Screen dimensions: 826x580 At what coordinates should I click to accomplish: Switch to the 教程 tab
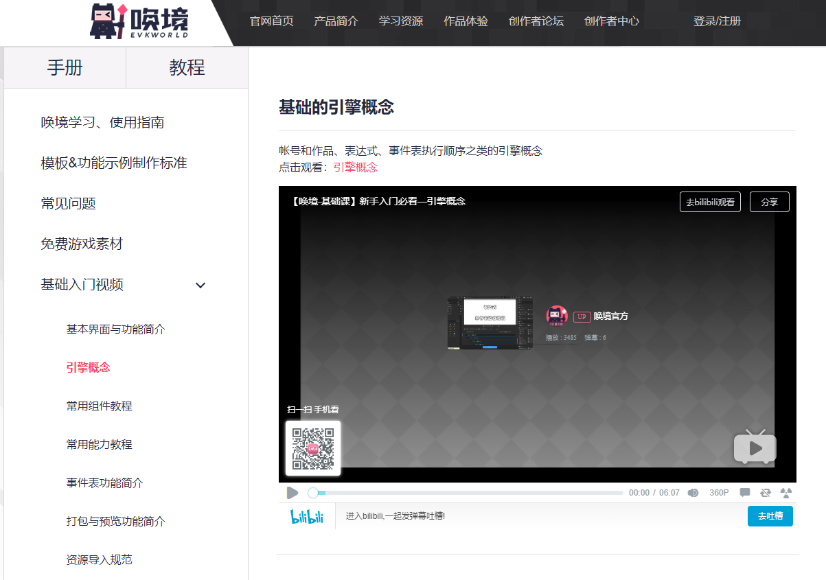(187, 67)
